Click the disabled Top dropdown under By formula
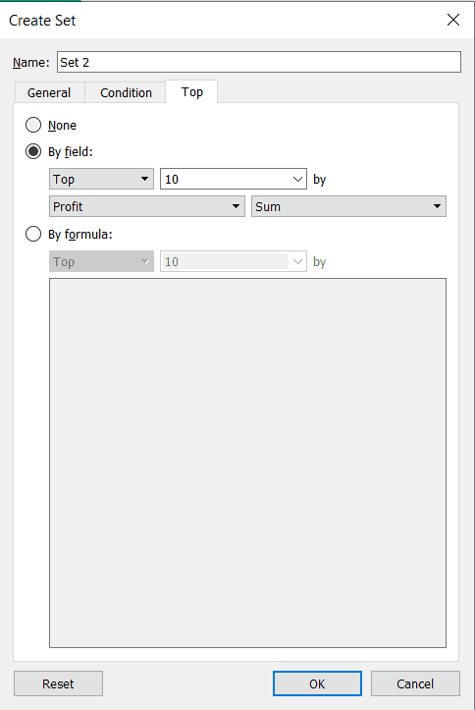This screenshot has height=710, width=475. [101, 261]
